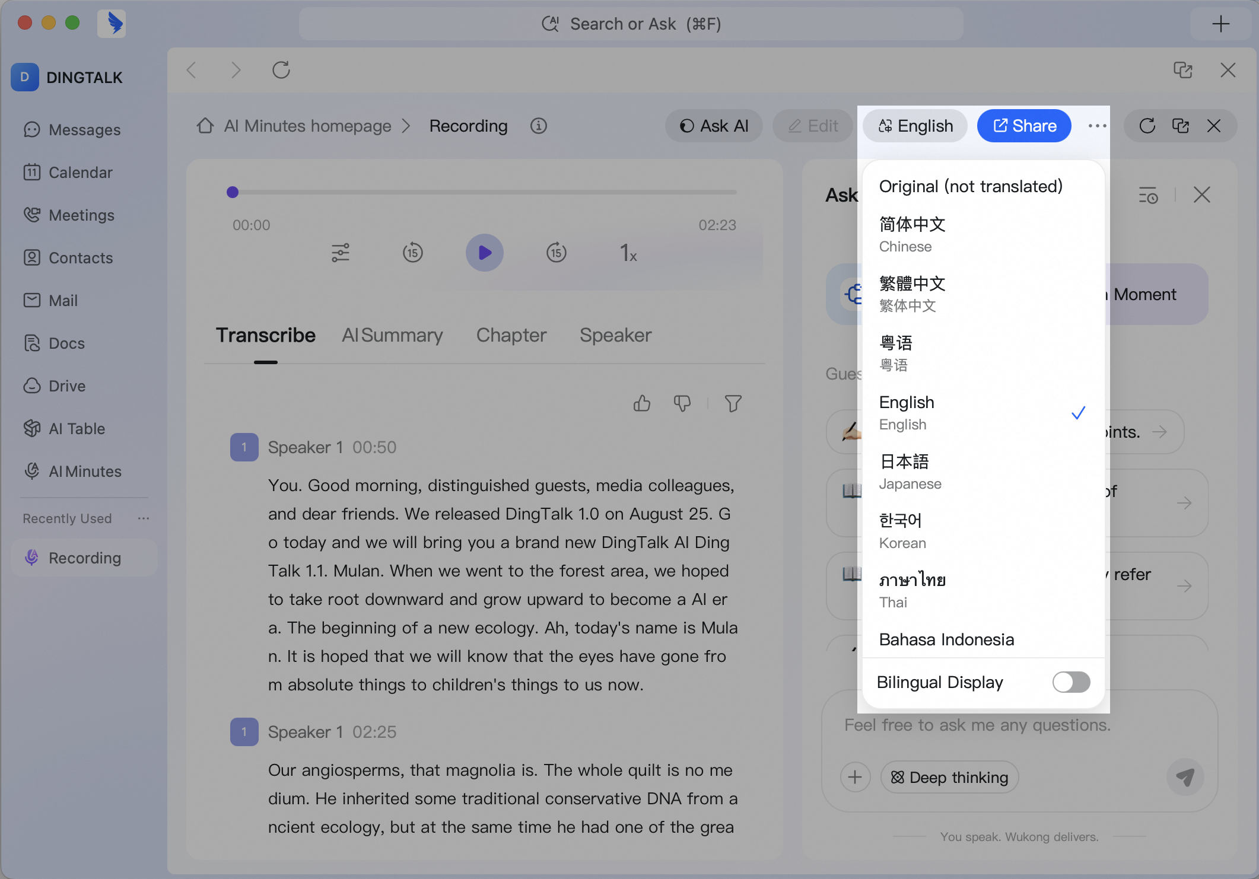The image size is (1259, 879).
Task: Refresh the recording page from the toolbar
Action: (1147, 126)
